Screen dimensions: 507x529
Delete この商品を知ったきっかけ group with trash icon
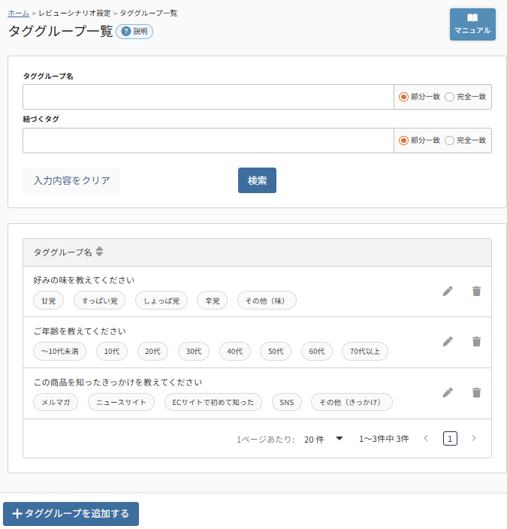pos(476,393)
